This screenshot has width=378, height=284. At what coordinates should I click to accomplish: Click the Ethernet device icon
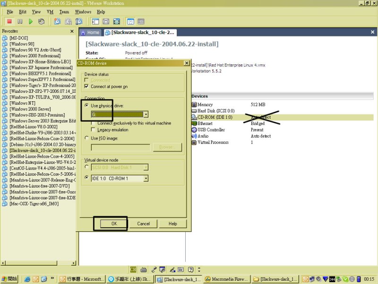pos(194,124)
